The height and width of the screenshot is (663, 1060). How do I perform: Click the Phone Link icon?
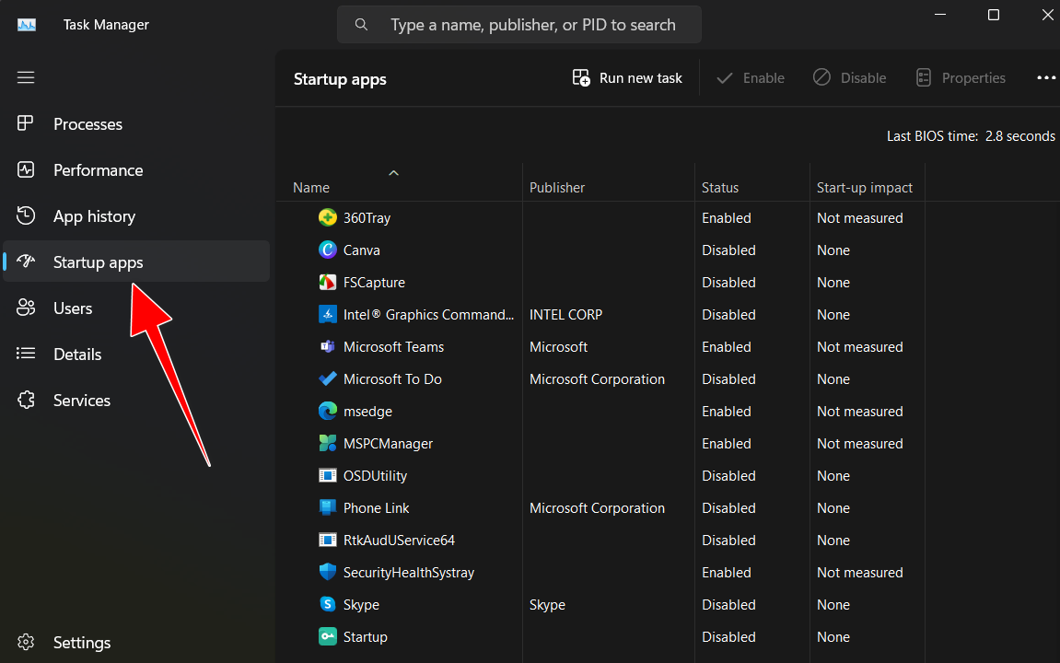(x=328, y=507)
